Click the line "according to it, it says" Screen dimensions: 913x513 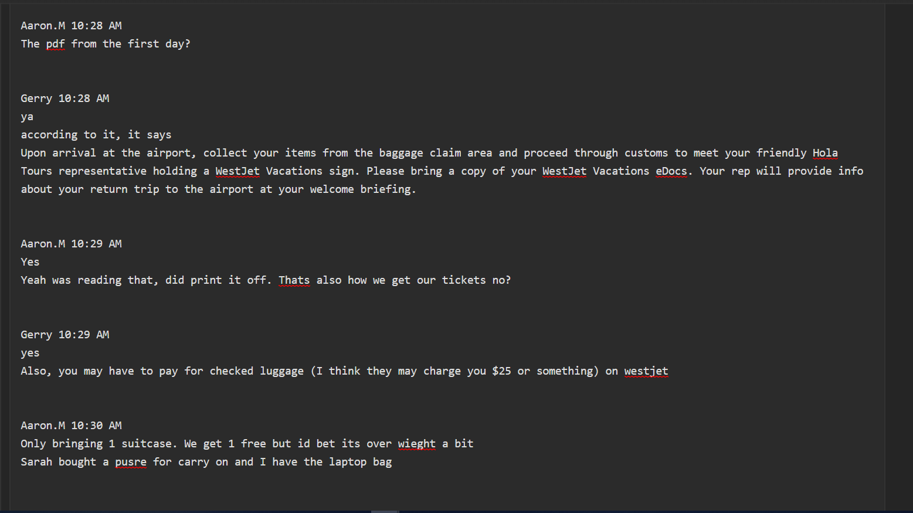(x=96, y=135)
